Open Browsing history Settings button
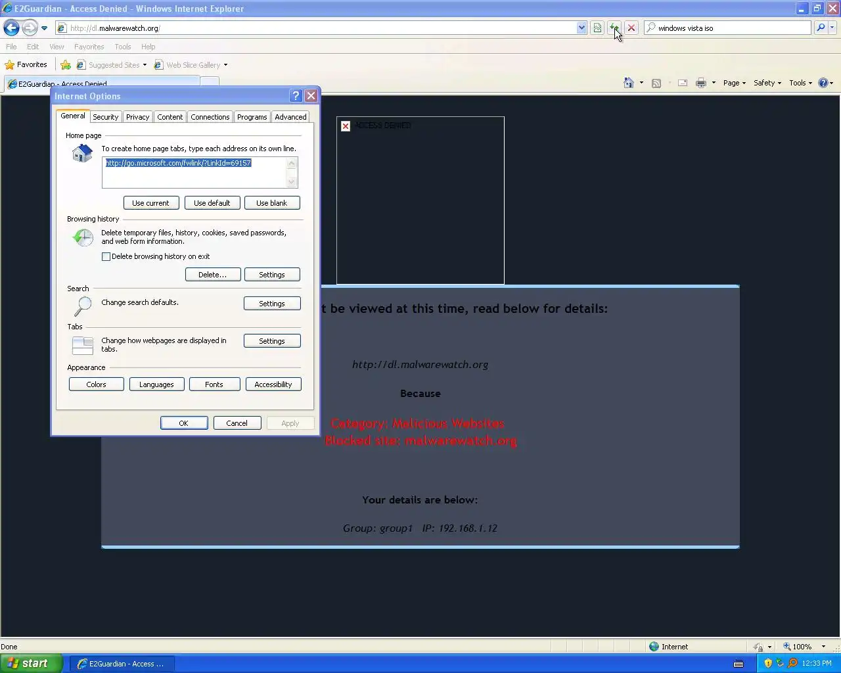Screen dimensions: 841x673 (x=272, y=275)
